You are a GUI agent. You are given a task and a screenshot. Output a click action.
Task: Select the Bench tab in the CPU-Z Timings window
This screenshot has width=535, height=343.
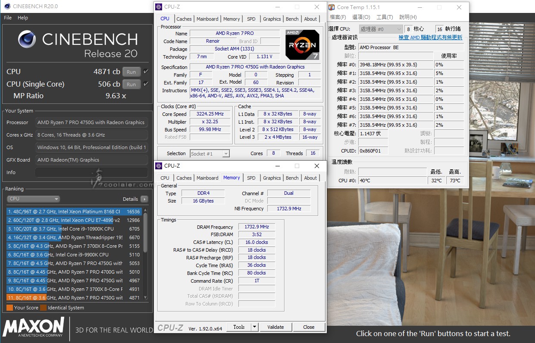[292, 178]
